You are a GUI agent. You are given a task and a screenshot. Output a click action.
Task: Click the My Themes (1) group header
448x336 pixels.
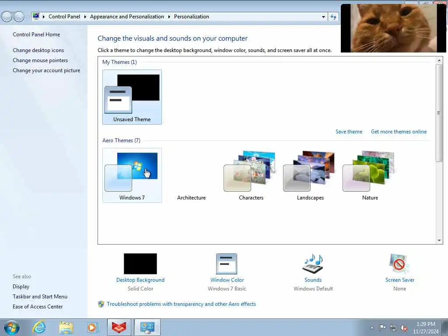(119, 62)
